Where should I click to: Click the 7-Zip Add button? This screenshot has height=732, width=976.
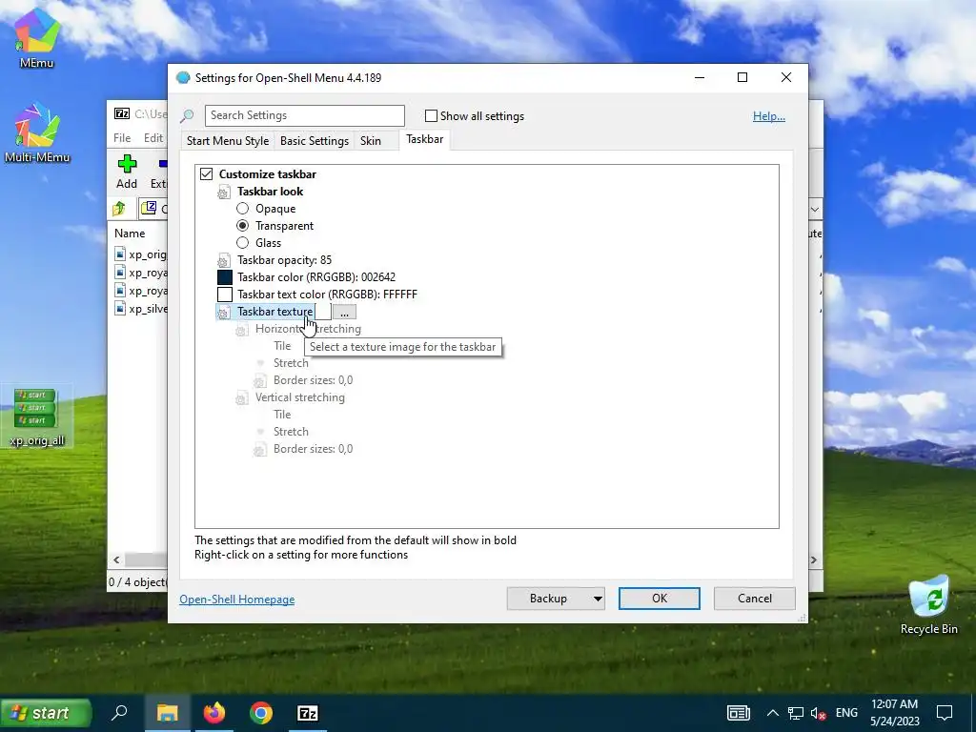click(127, 172)
